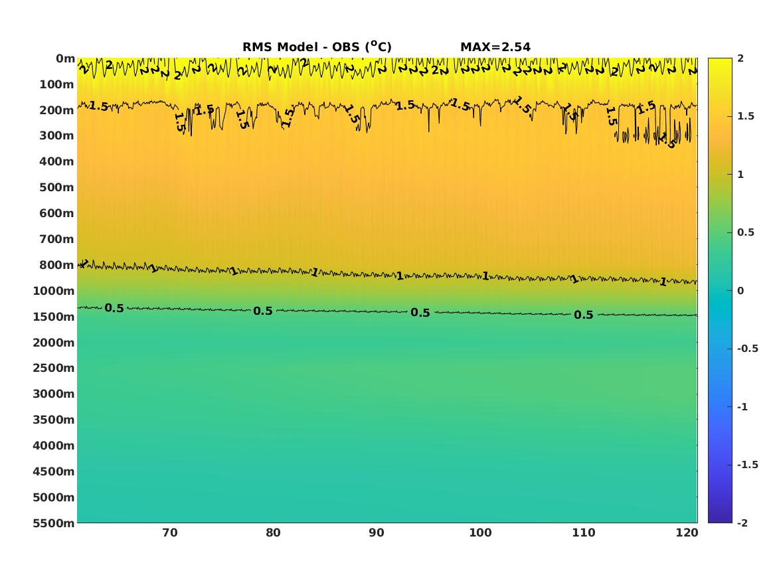Select the '4000m' depth axis label
This screenshot has height=581, width=775.
pos(54,446)
